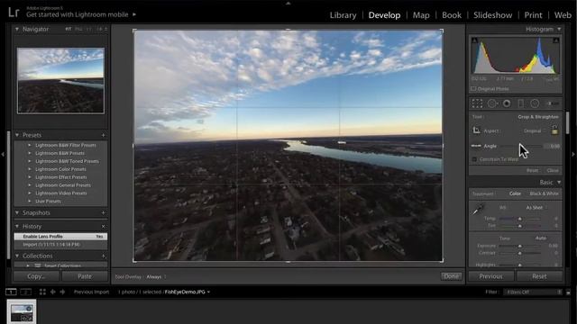Enable Constrain To Warp checkbox
This screenshot has width=577, height=324.
coord(474,159)
